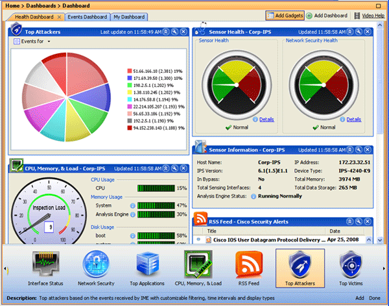
Task: Select the CPU, Memory, & Load gadget icon
Action: [198, 264]
